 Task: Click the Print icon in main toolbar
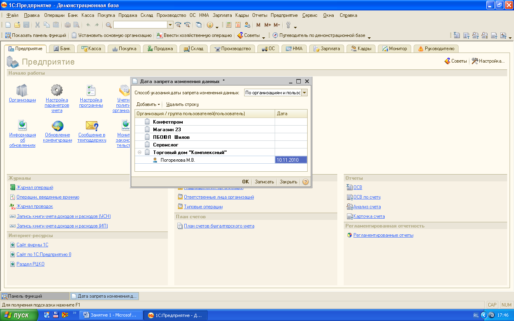click(x=67, y=25)
